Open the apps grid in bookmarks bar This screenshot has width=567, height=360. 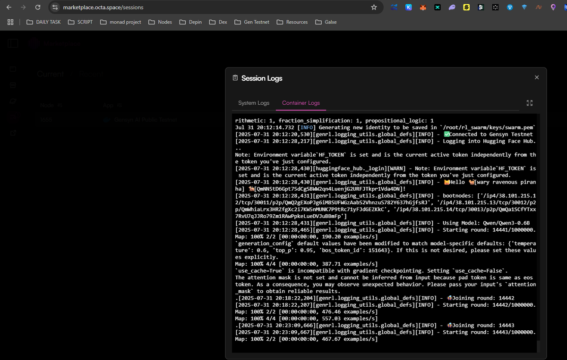click(10, 22)
